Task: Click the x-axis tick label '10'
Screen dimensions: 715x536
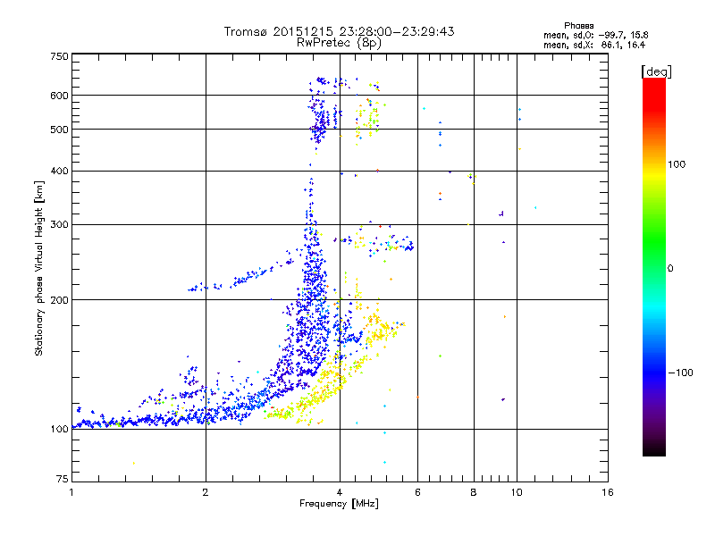Action: 517,492
